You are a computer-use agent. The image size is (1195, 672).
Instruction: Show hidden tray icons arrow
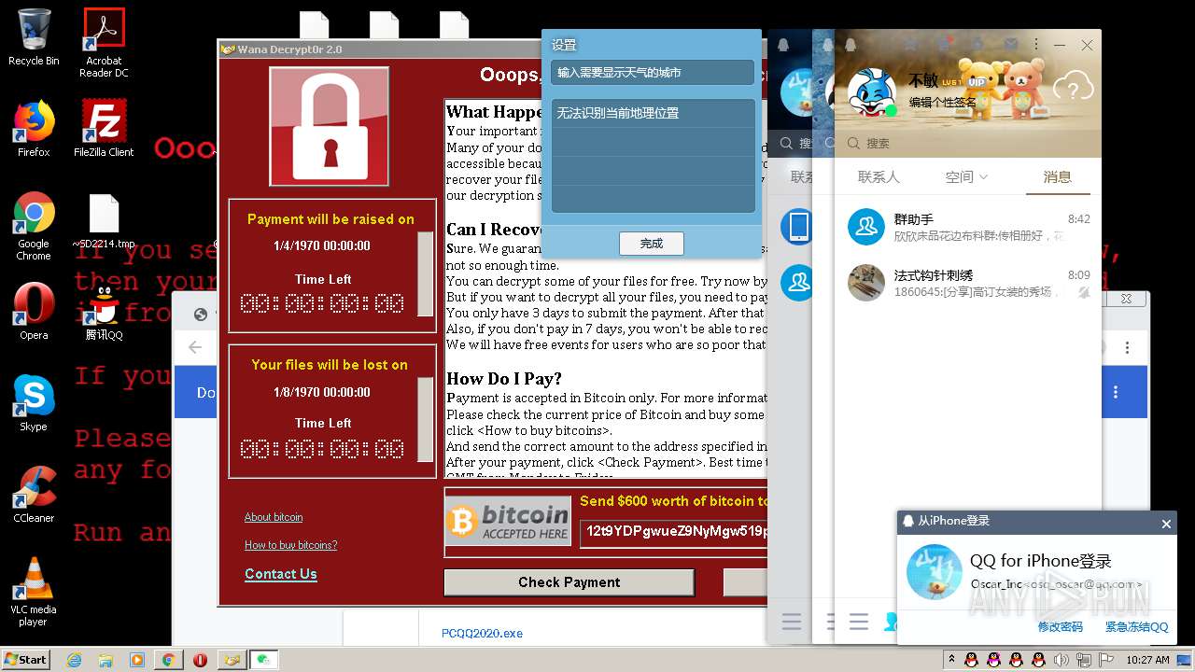(951, 660)
